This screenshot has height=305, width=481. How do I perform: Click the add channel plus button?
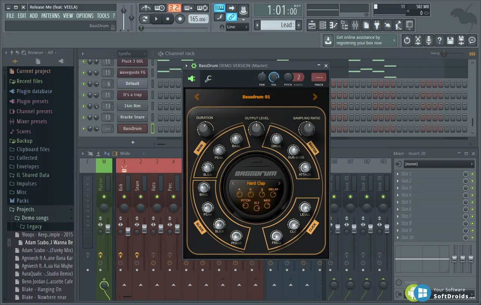pyautogui.click(x=132, y=142)
